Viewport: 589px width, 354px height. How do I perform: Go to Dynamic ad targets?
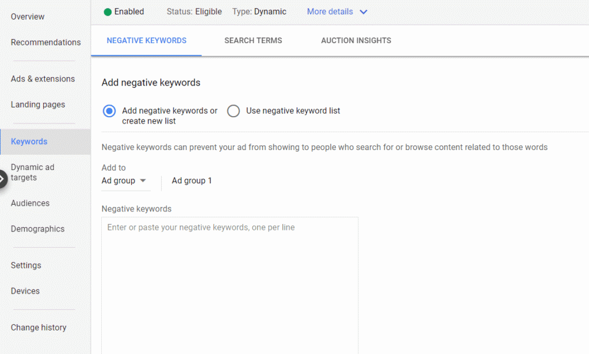33,172
